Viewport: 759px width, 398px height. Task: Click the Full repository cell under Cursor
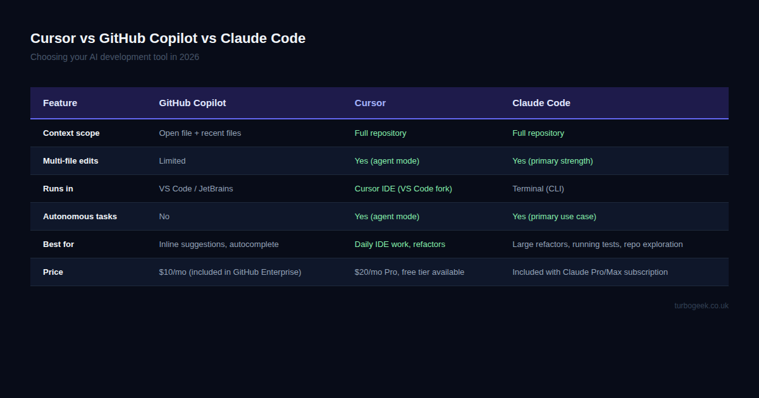pos(380,133)
